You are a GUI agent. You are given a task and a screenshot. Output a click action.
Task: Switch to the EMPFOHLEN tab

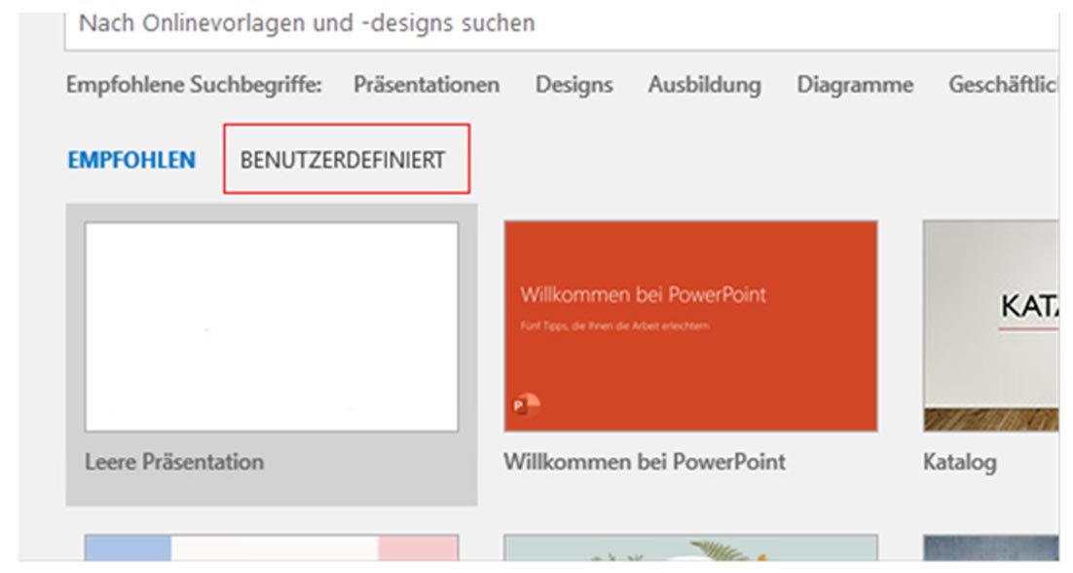pos(131,160)
